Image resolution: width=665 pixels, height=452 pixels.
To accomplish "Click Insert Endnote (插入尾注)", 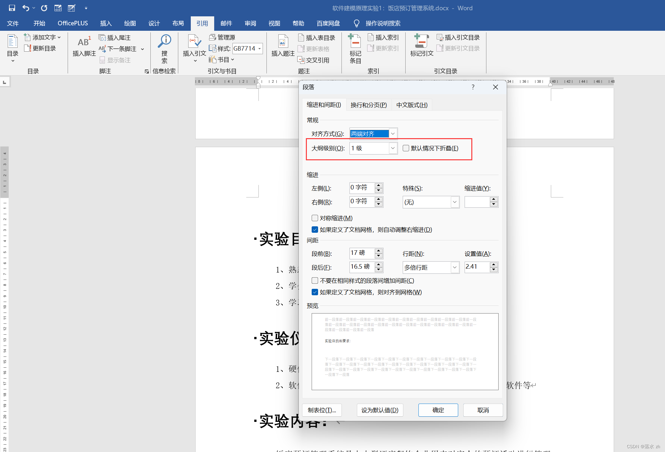I will [x=115, y=38].
